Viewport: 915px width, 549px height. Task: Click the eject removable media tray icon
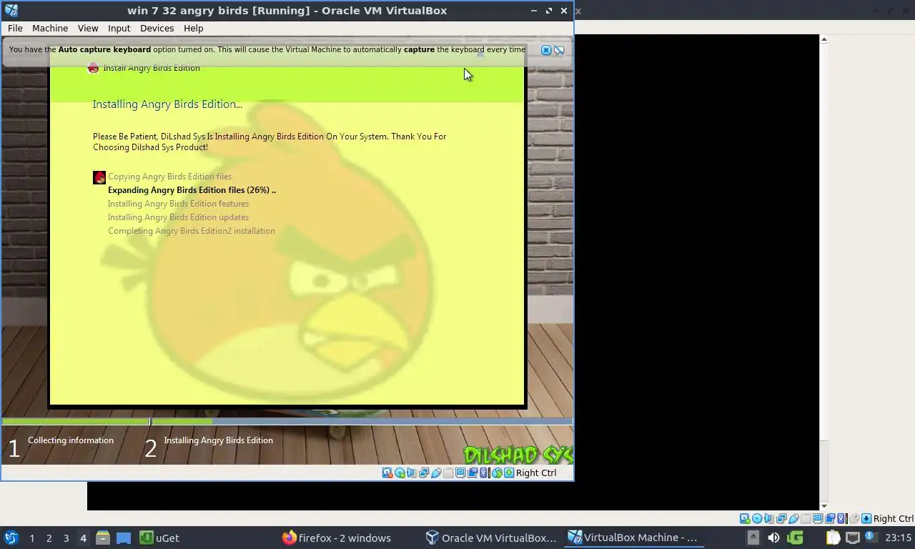pos(753,538)
